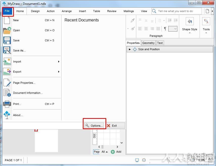Switch to the Home ribbon tab
This screenshot has width=216, height=166.
(x=20, y=11)
